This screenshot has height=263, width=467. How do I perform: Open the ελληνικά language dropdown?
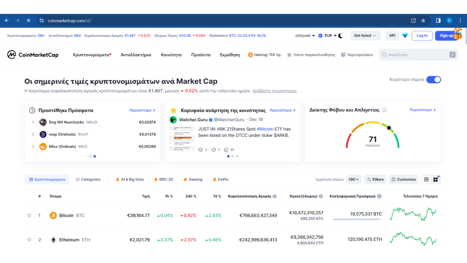305,35
